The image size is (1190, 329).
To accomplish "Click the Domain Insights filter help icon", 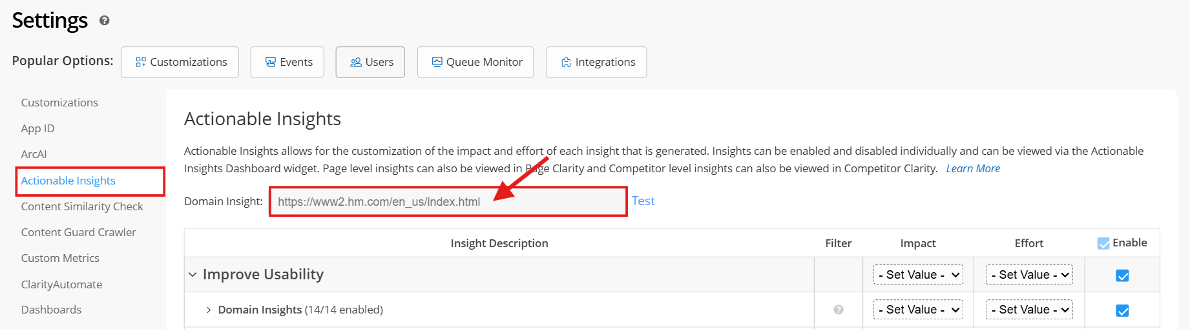I will [x=839, y=310].
